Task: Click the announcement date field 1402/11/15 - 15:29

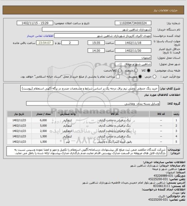Action: [x=35, y=23]
